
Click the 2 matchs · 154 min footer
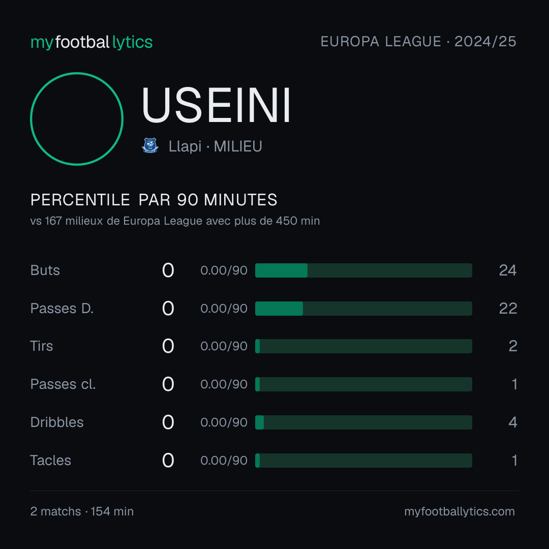point(82,511)
